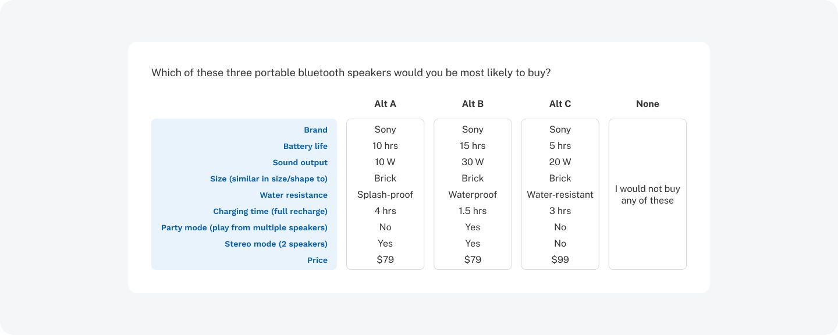
Task: Click the Charging time attribute label
Action: [271, 211]
